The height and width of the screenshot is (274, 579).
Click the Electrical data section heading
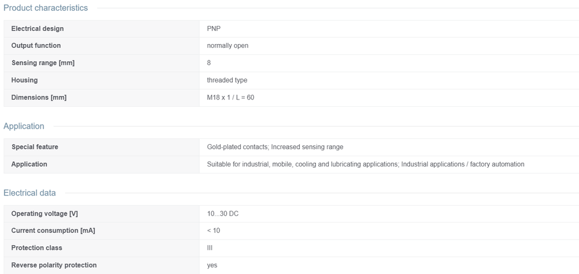pos(30,193)
